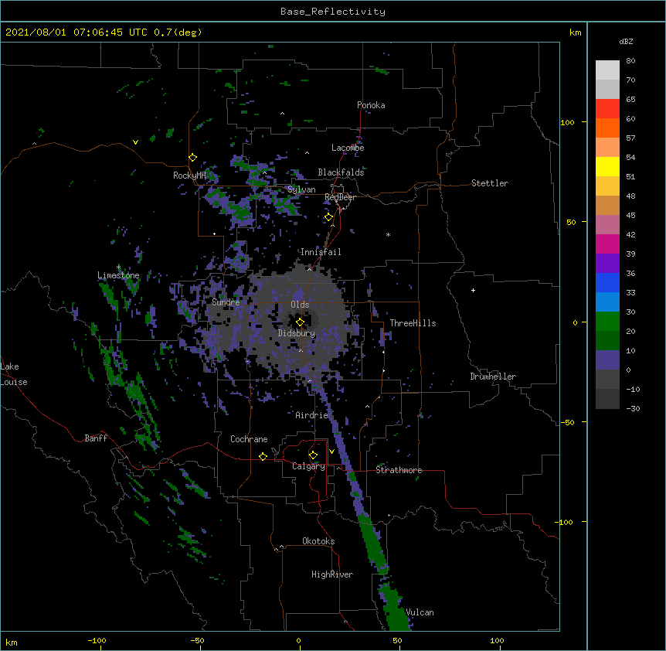666x651 pixels.
Task: Click the Drumheller town label
Action: [x=493, y=377]
